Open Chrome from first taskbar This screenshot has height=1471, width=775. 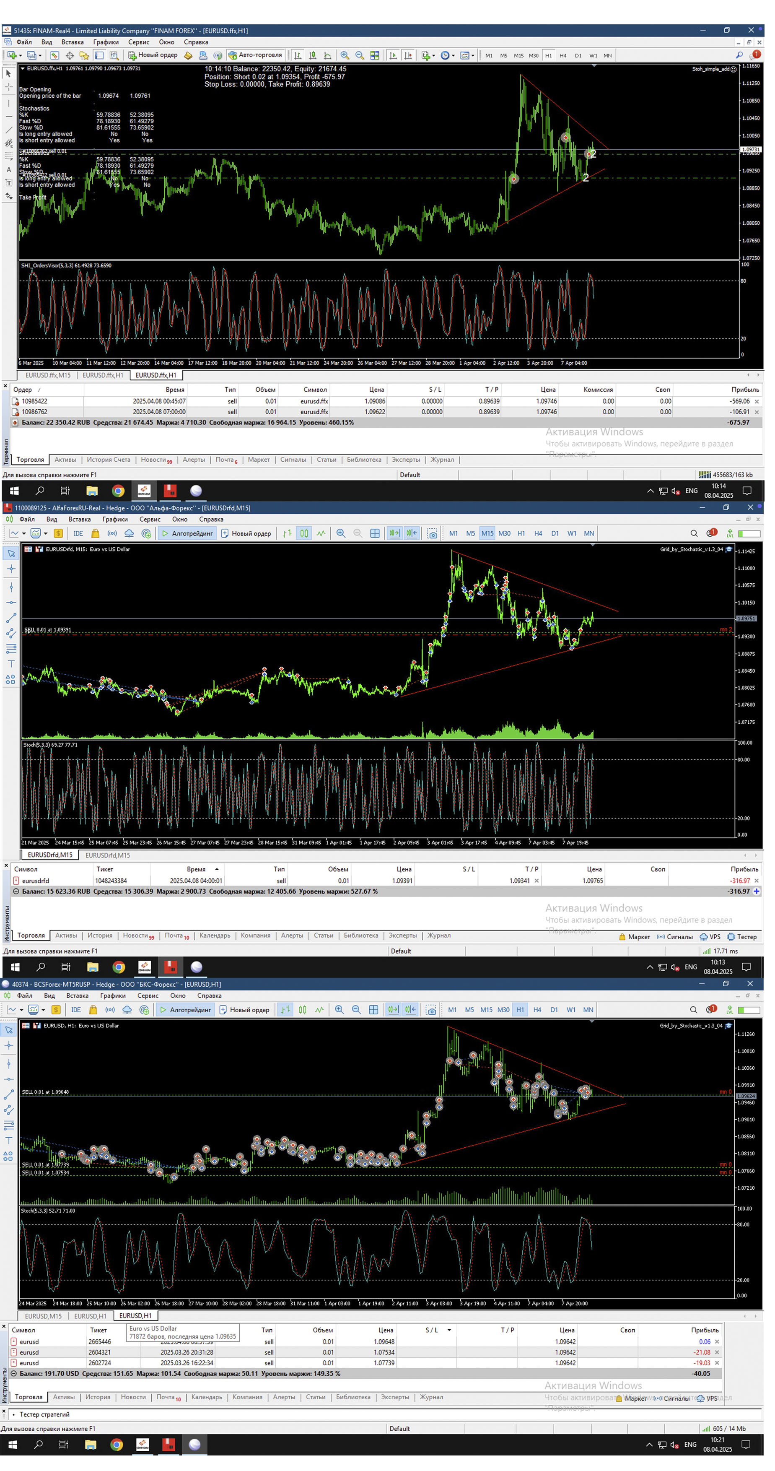[118, 492]
